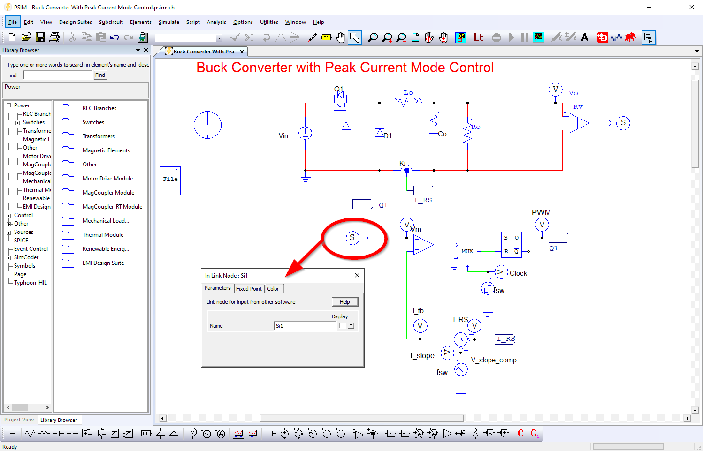Viewport: 703px width, 451px height.
Task: Pause the simulation with pause icon
Action: pos(525,38)
